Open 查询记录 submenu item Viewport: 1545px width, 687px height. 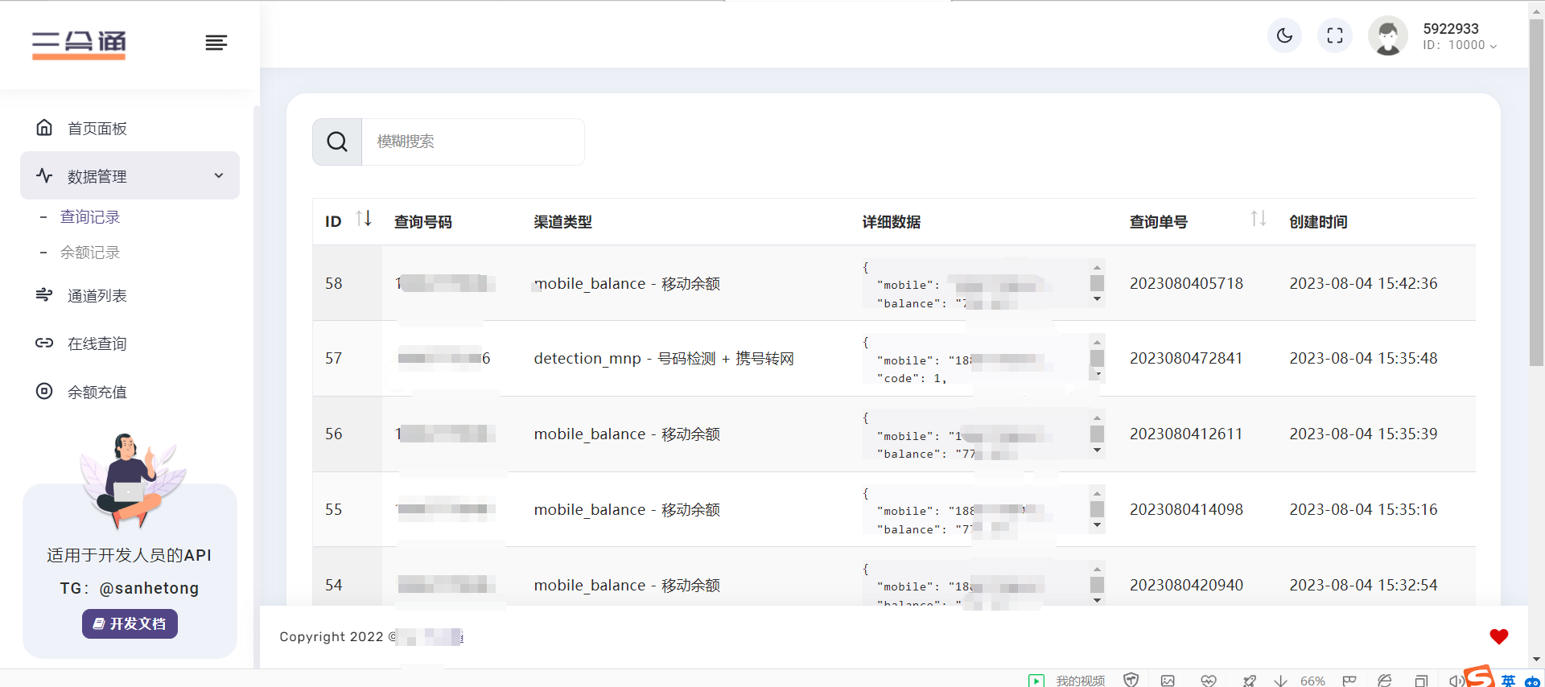pyautogui.click(x=90, y=217)
